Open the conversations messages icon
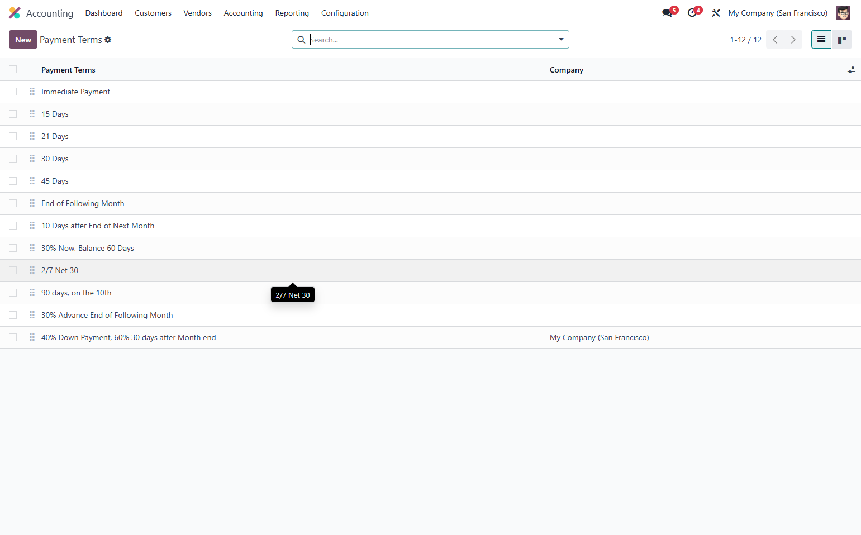Viewport: 861px width, 535px height. pyautogui.click(x=667, y=13)
